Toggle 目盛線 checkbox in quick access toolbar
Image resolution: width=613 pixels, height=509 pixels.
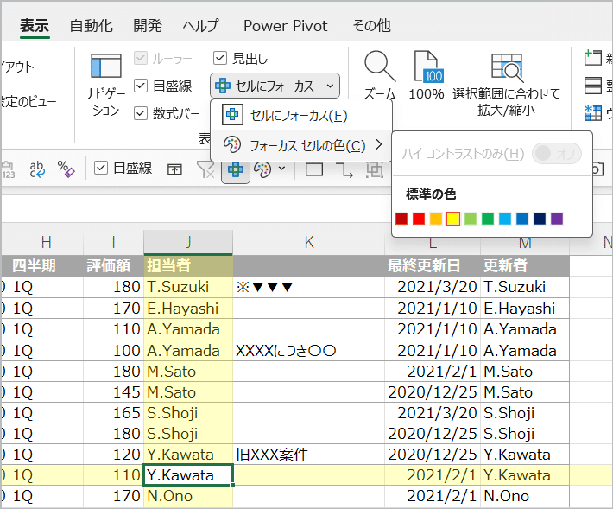(100, 168)
